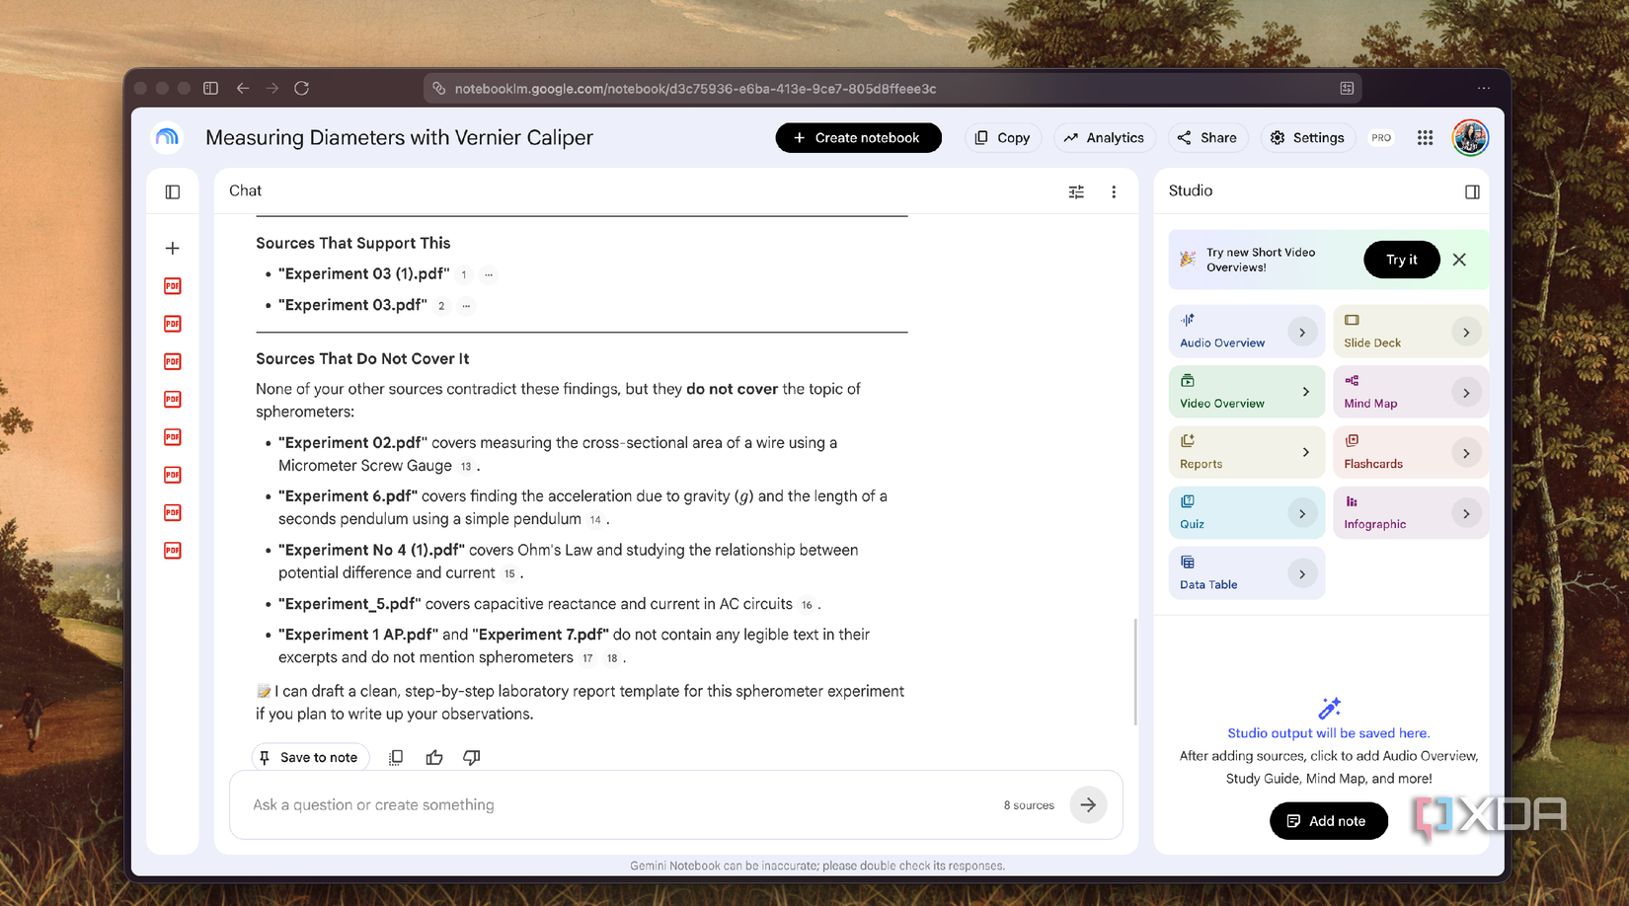
Task: Open citation 1 for Experiment 03 (1).pdf
Action: (x=464, y=274)
